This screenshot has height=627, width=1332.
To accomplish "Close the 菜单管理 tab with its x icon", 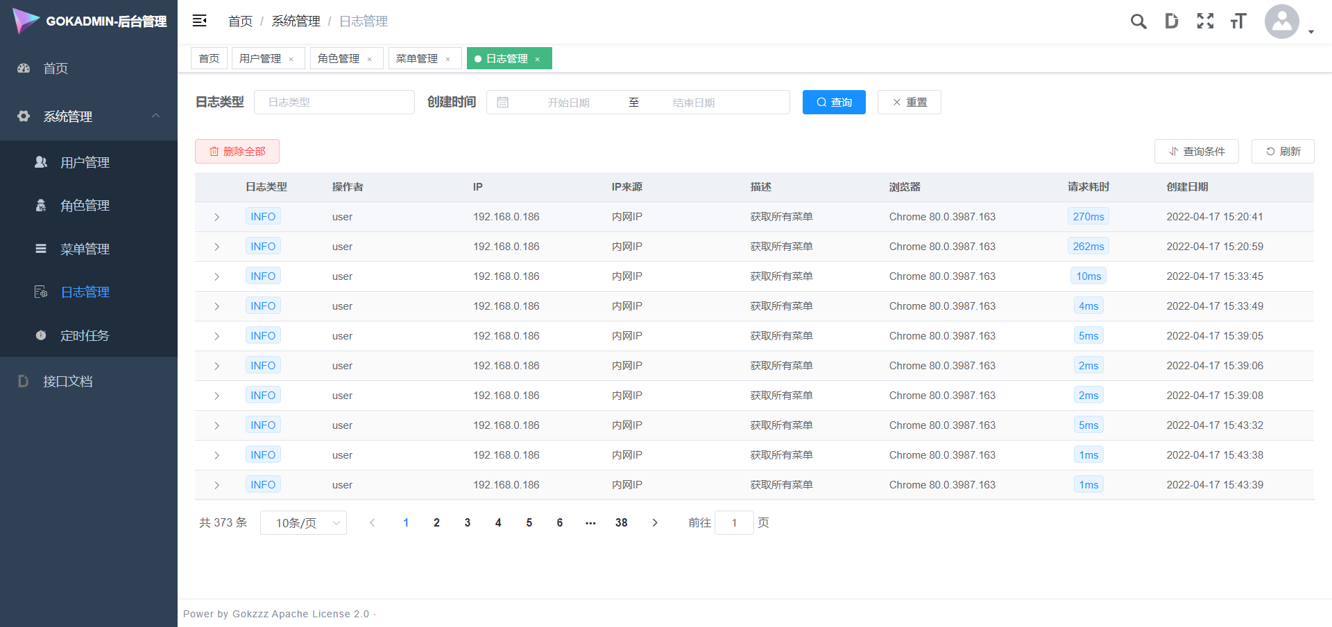I will click(448, 59).
